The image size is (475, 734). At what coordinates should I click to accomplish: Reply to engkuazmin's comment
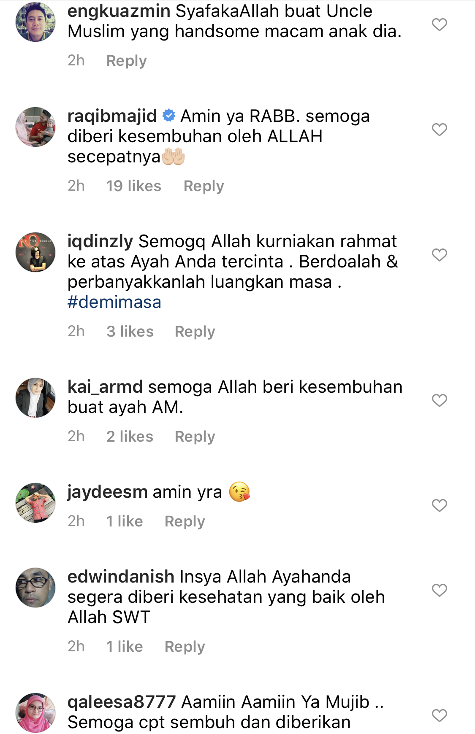pos(126,61)
